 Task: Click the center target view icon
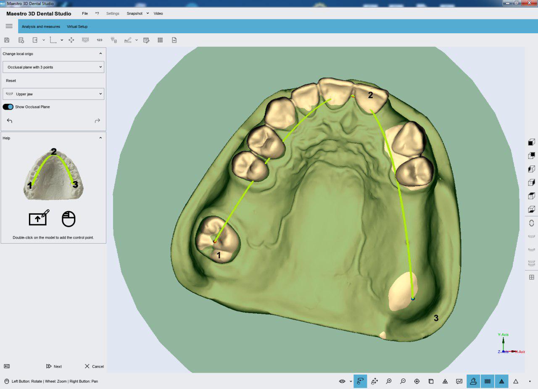click(x=417, y=381)
